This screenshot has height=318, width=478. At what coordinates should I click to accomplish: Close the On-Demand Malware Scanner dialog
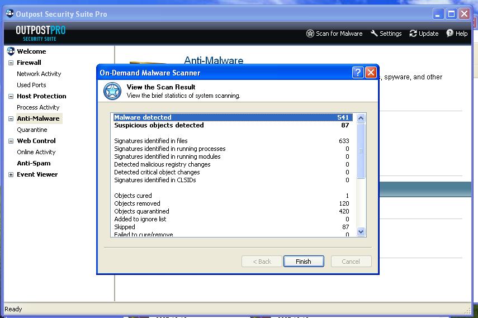371,73
